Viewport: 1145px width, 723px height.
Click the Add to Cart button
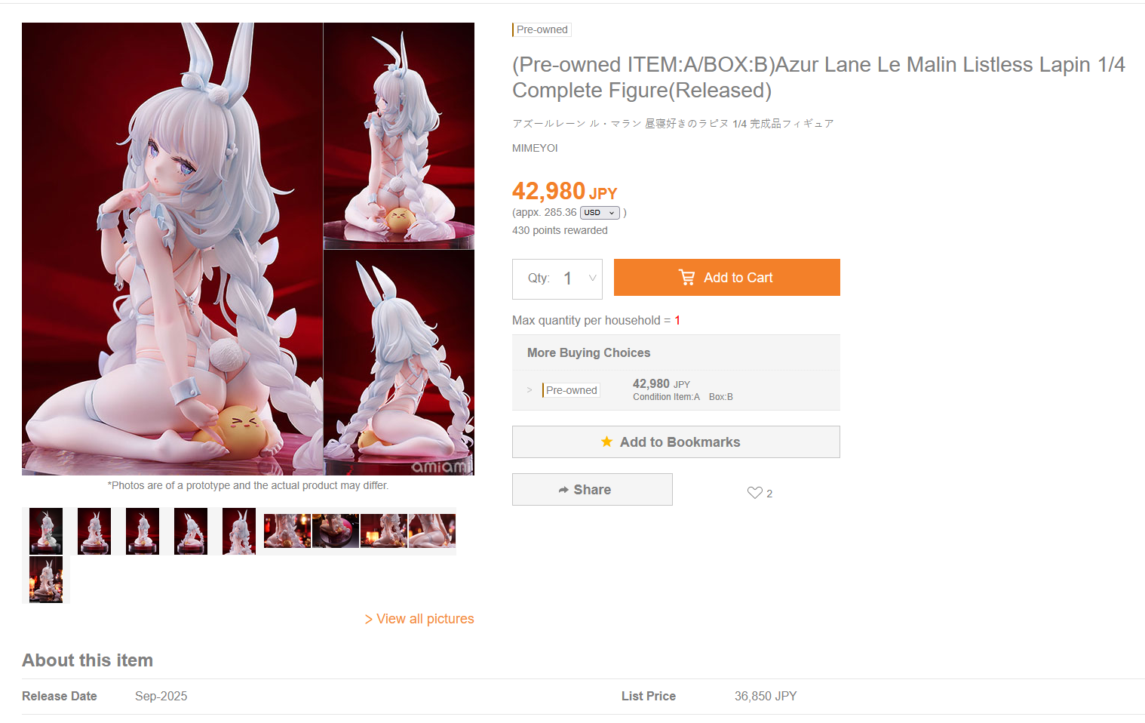[x=727, y=277]
